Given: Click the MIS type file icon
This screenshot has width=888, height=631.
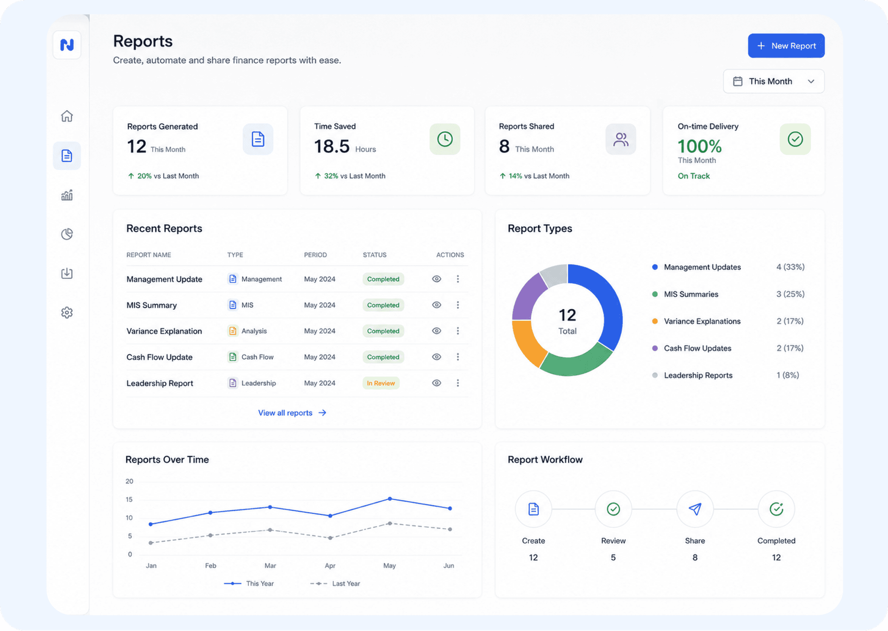Looking at the screenshot, I should [233, 305].
